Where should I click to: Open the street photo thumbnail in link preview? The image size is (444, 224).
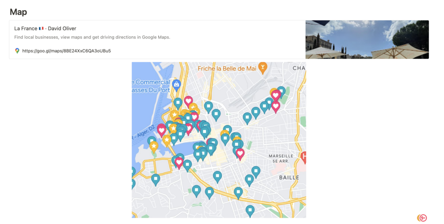[x=367, y=39]
